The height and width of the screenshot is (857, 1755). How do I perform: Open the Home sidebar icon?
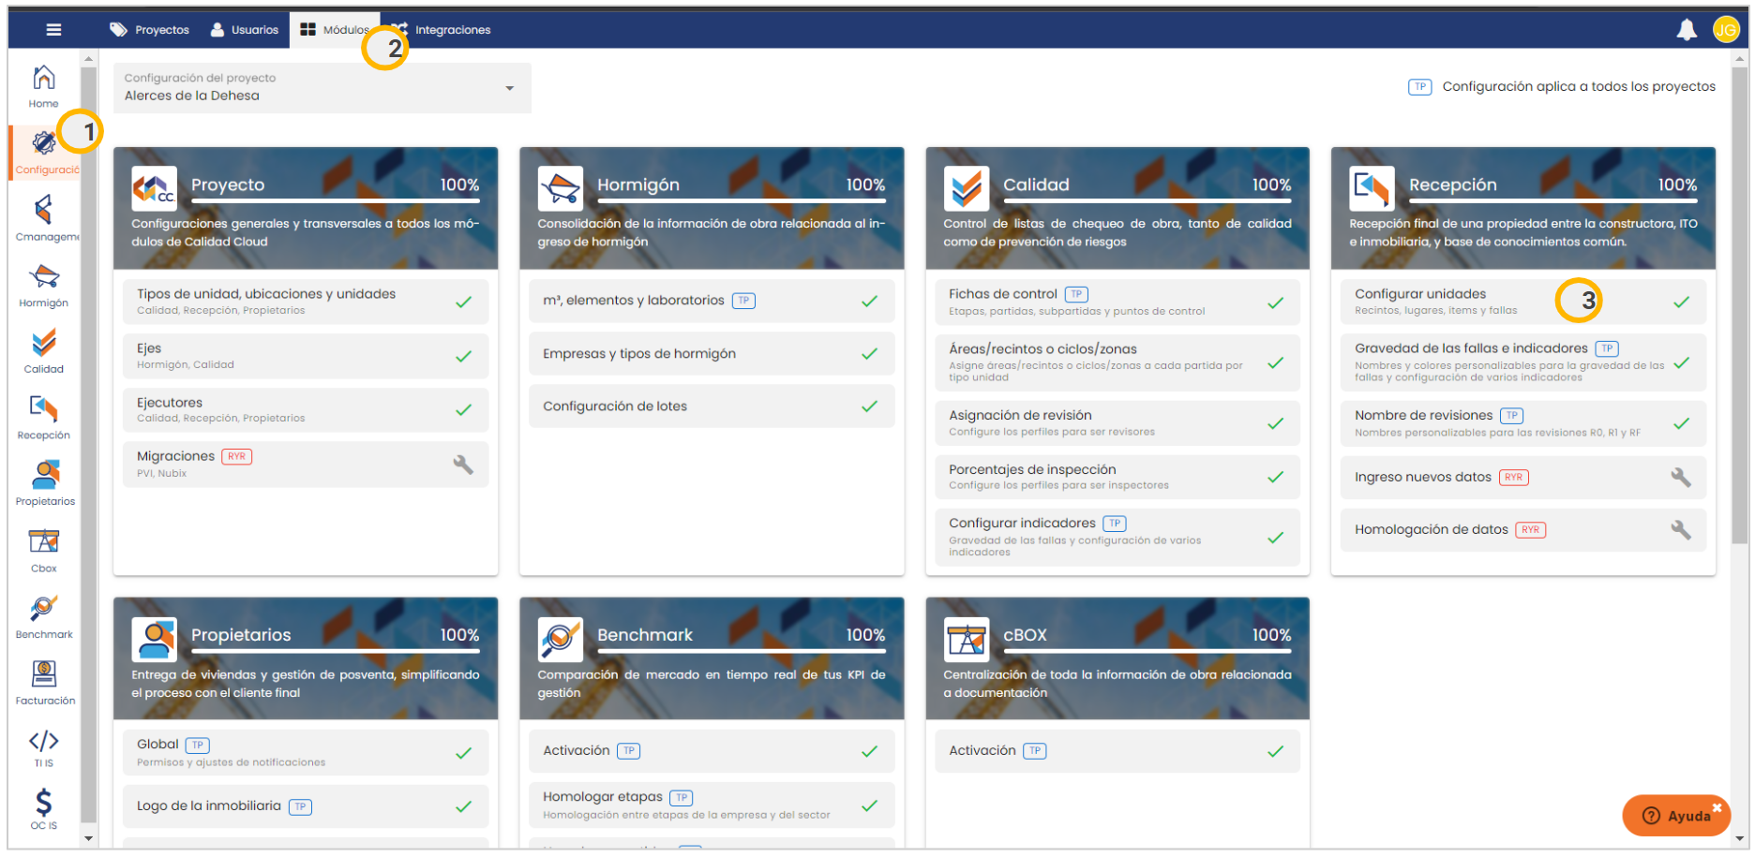[x=43, y=86]
